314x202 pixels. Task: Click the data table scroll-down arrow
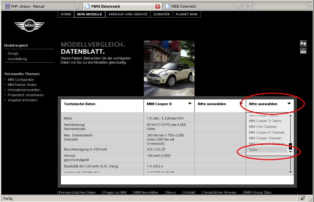(290, 172)
